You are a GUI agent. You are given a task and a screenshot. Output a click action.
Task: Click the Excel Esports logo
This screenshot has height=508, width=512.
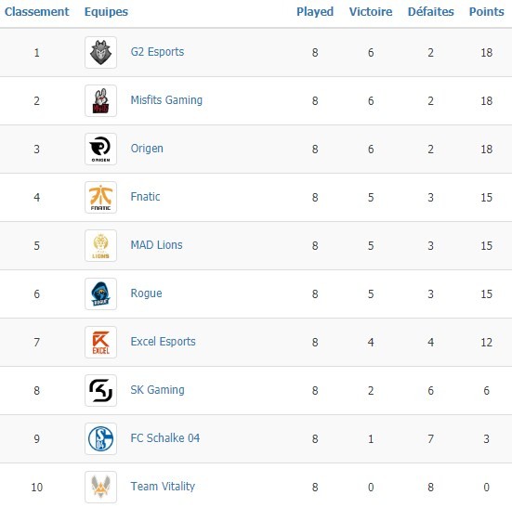pyautogui.click(x=100, y=342)
